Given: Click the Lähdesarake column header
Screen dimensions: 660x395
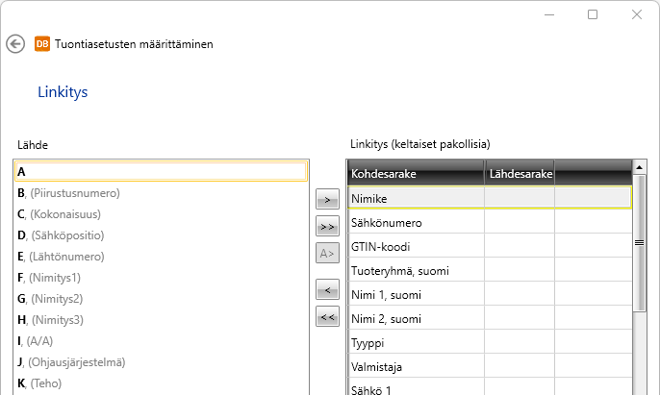Looking at the screenshot, I should click(520, 174).
